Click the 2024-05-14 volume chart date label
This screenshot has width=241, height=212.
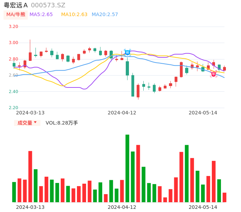(x=203, y=207)
